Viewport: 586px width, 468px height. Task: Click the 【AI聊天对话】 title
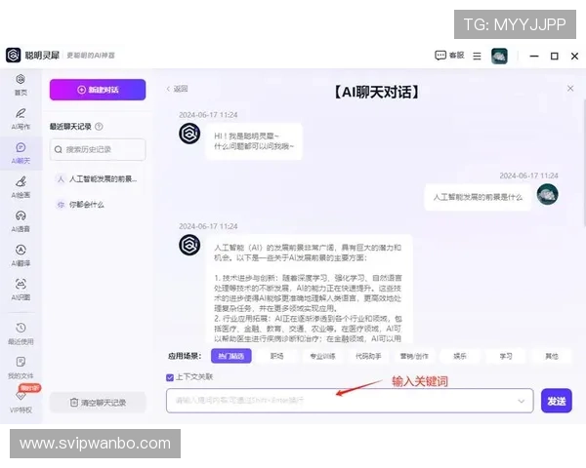(376, 92)
